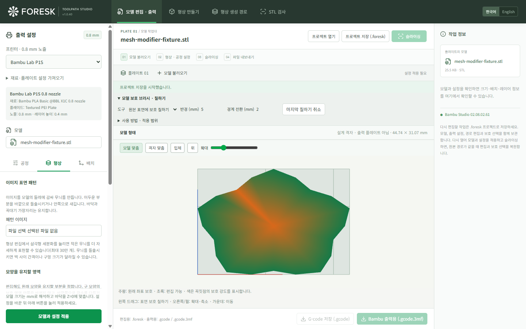Switch language to English
Viewport: 526px width, 329px height.
click(508, 12)
